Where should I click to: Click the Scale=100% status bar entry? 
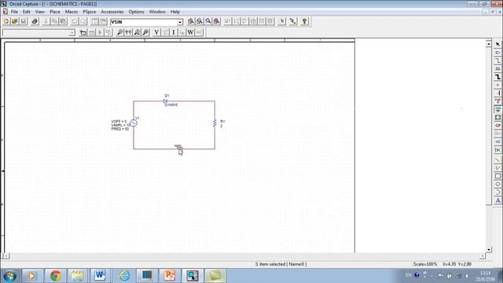425,264
